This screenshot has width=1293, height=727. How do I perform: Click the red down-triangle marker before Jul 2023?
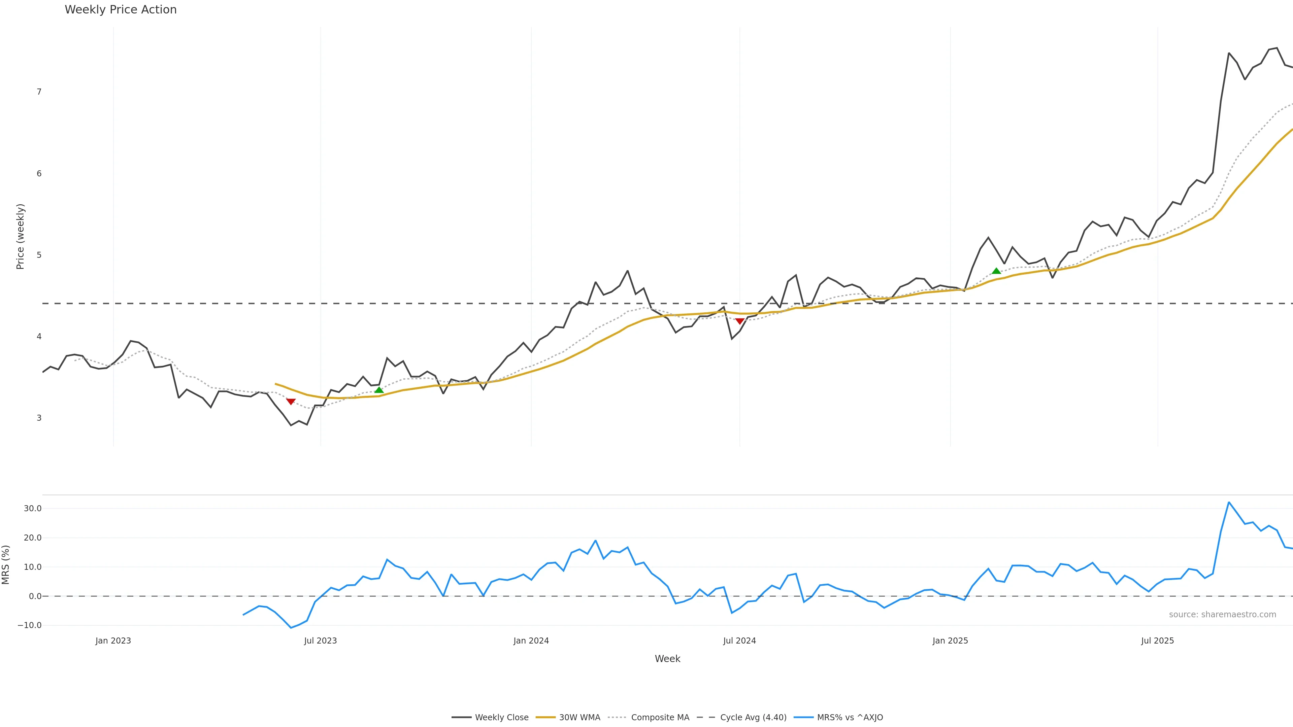tap(291, 402)
